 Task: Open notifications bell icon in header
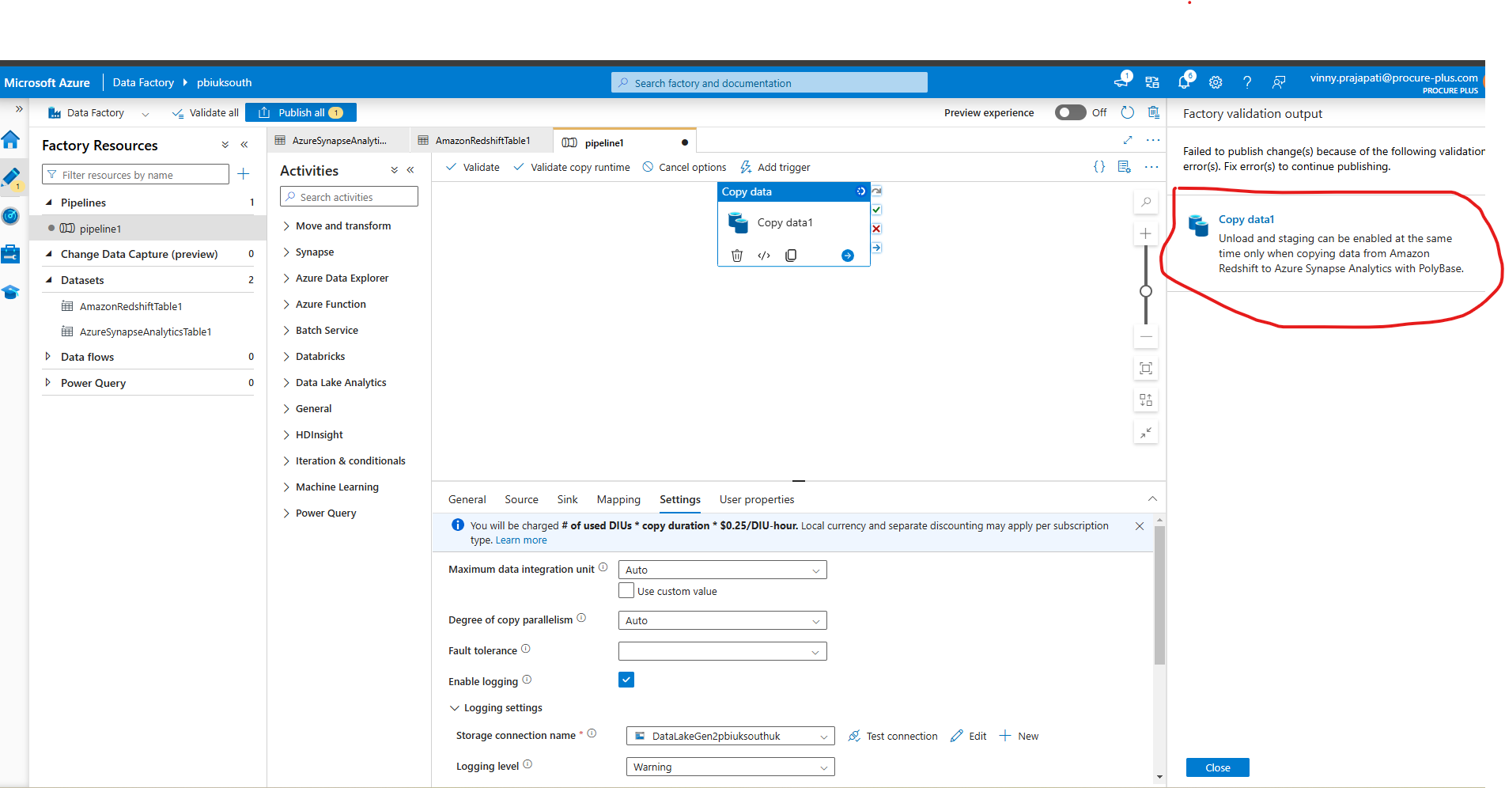(x=1184, y=81)
